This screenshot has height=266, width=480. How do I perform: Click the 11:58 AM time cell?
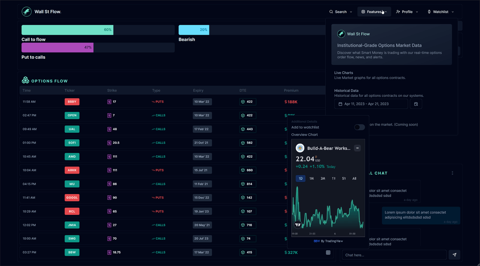pos(29,102)
